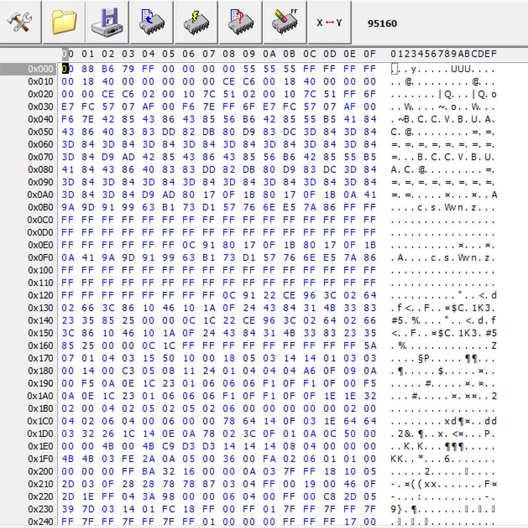Viewport: 528px width, 528px height.
Task: Select the row address 0x160
Action: (41, 345)
